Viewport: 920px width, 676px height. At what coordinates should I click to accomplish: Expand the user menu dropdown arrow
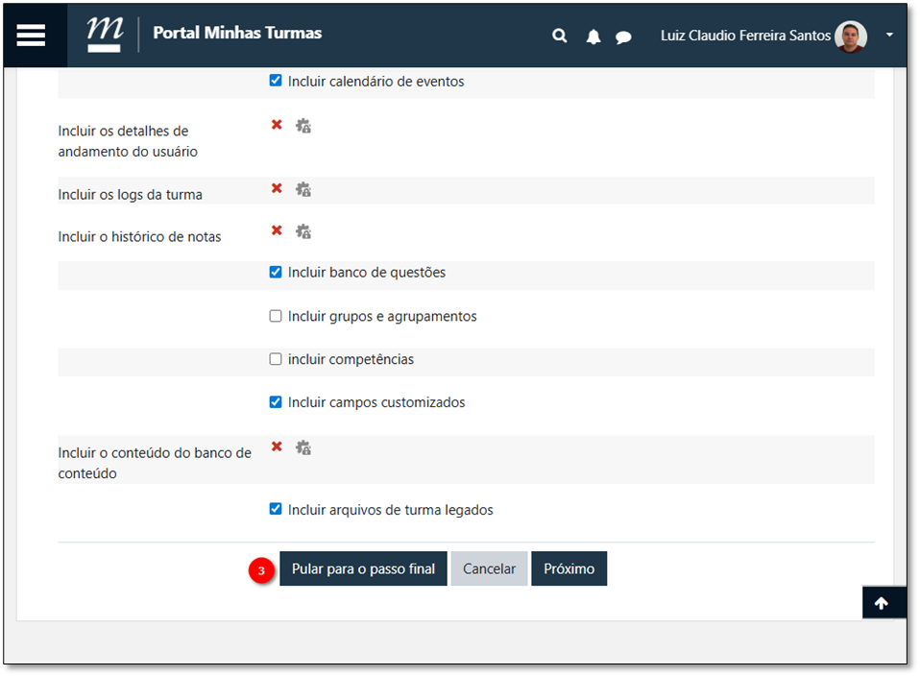(889, 36)
